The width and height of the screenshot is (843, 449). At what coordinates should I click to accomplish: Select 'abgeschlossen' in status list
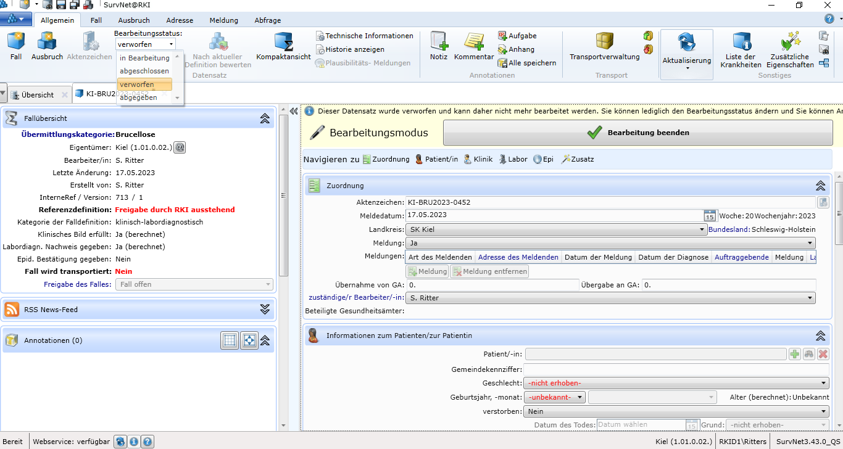(144, 71)
